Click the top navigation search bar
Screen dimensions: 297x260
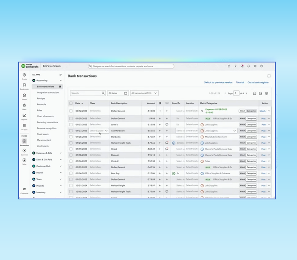click(x=131, y=66)
